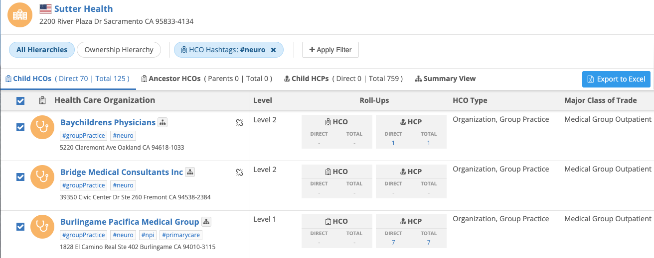654x258 pixels.
Task: Click the Major Class of Trade header
Action: (601, 100)
